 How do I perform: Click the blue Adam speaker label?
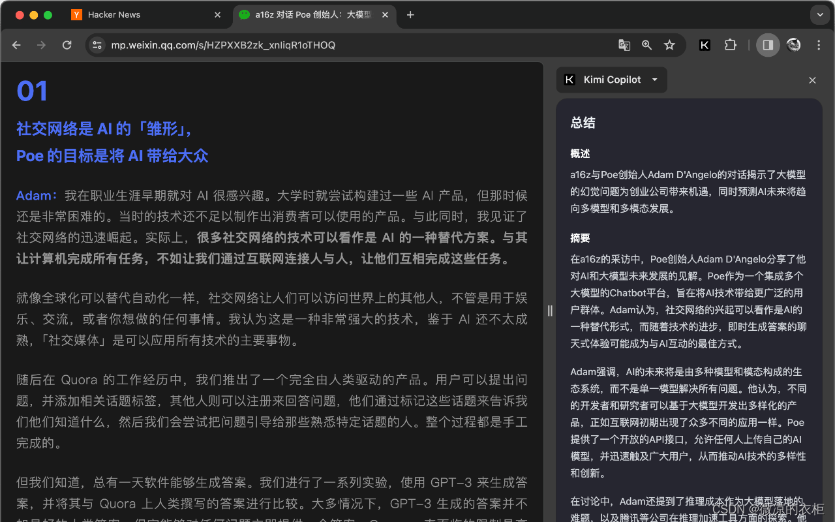pyautogui.click(x=37, y=196)
